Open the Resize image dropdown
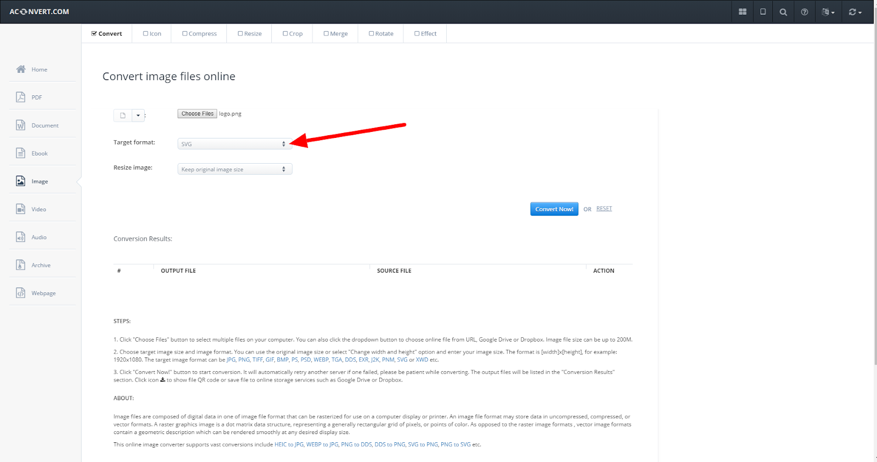This screenshot has height=462, width=877. click(235, 169)
